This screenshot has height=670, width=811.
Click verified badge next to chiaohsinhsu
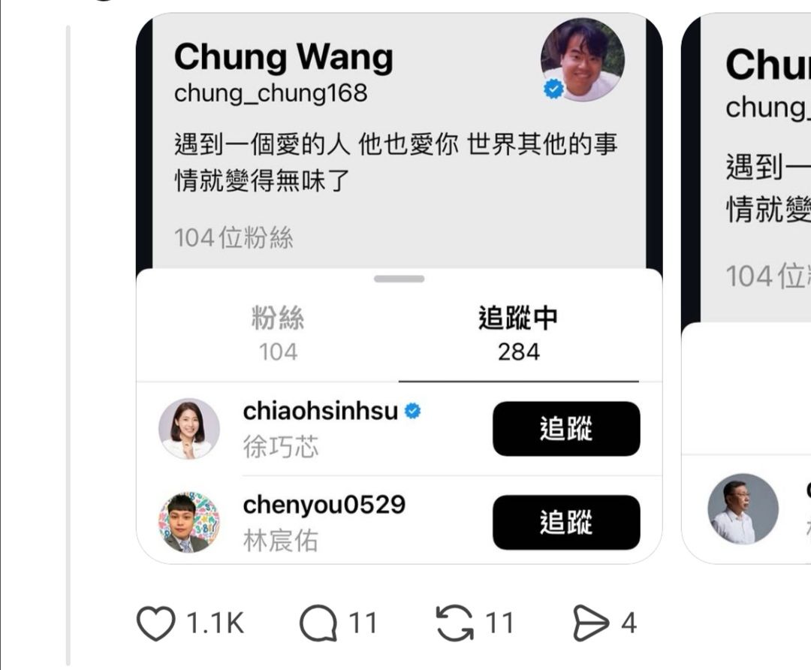[x=412, y=412]
